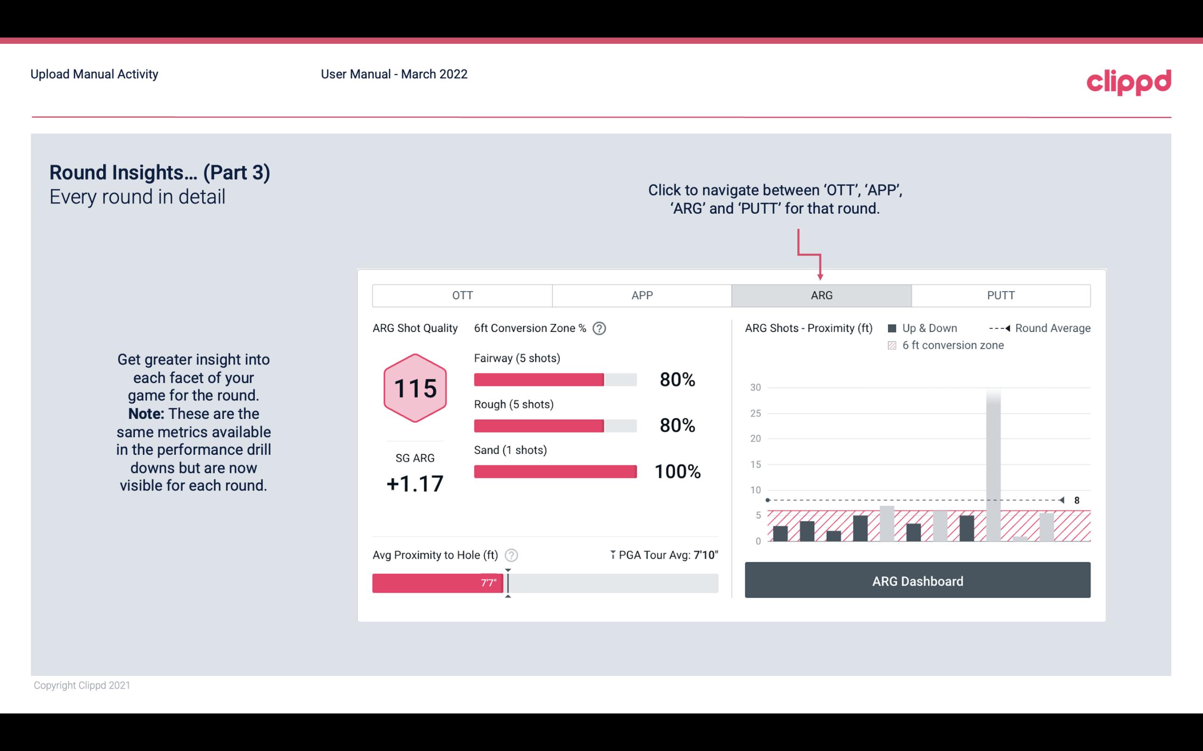Select the OTT tab
Viewport: 1203px width, 751px height.
coord(462,296)
